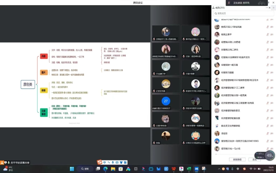Toggle Sogou 中 Chinese/English mode
Screen dimensions: 276x173
(x=105, y=162)
